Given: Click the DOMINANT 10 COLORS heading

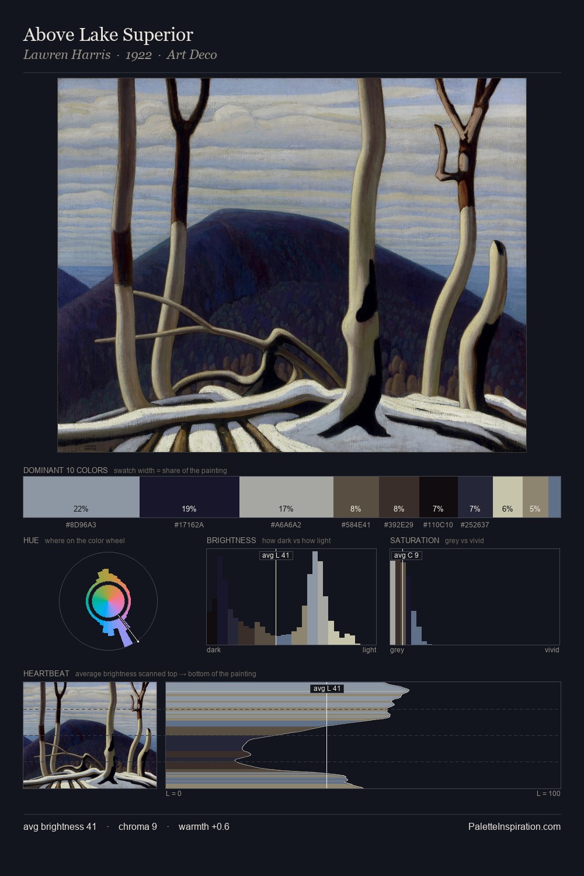Looking at the screenshot, I should (x=65, y=470).
